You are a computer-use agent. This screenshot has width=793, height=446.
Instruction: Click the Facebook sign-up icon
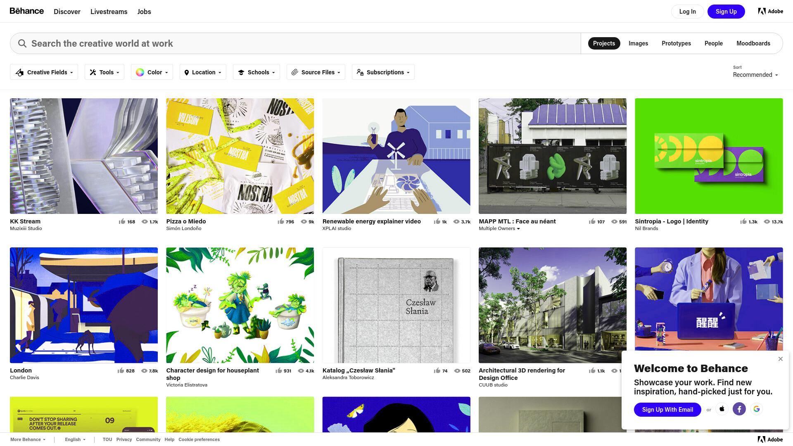point(739,409)
